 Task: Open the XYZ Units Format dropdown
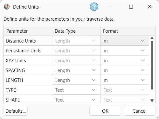click(125, 60)
